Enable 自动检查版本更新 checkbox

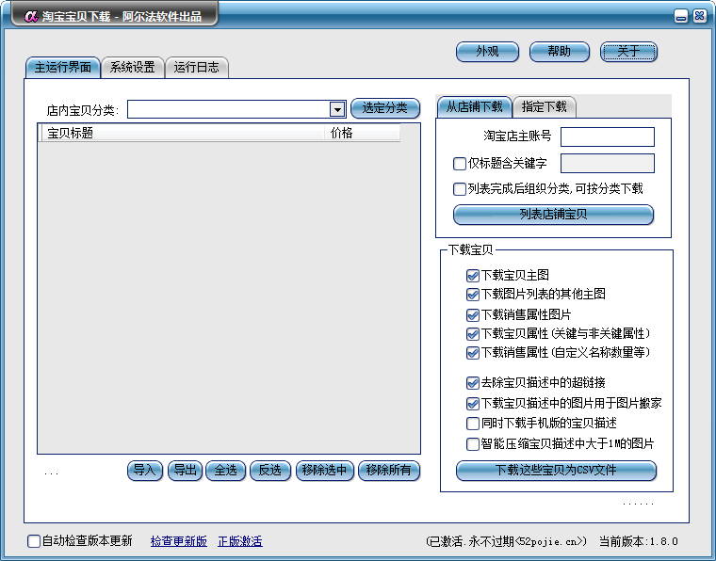tap(33, 541)
